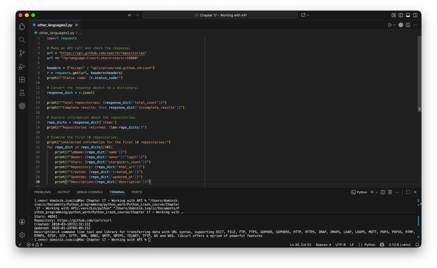This screenshot has width=437, height=268.
Task: Open run options dropdown next to play
Action: click(394, 25)
